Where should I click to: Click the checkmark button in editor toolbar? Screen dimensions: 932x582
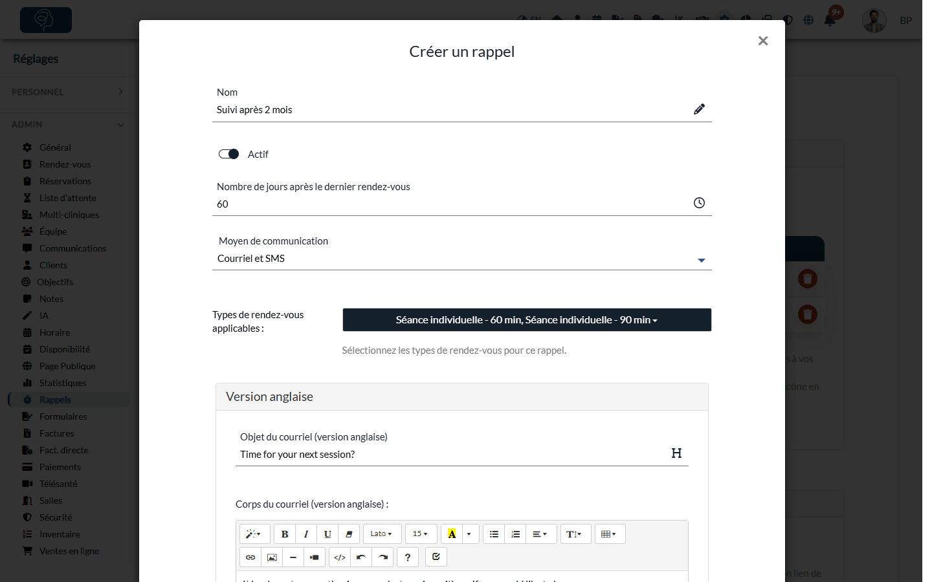pos(436,557)
